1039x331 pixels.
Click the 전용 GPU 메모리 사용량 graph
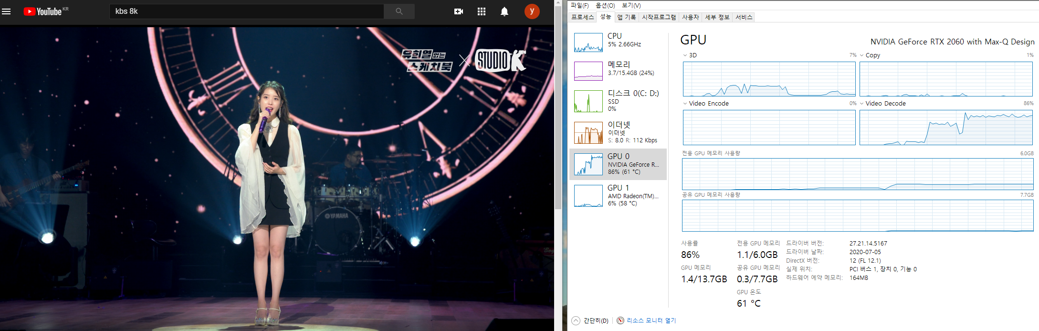coord(858,174)
